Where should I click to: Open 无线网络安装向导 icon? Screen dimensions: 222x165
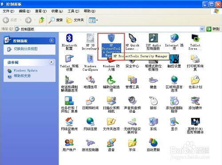pyautogui.click(x=132, y=122)
